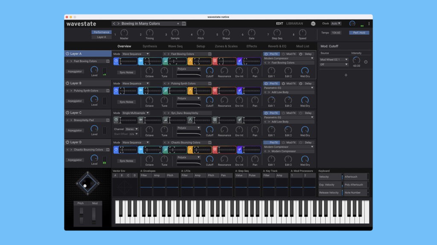
Task: Click Layer D Sync Notes button
Action: tap(126, 161)
